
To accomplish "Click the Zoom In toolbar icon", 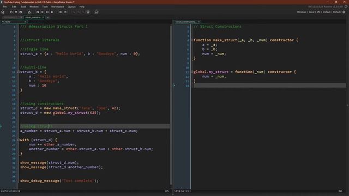I will pos(83,12).
